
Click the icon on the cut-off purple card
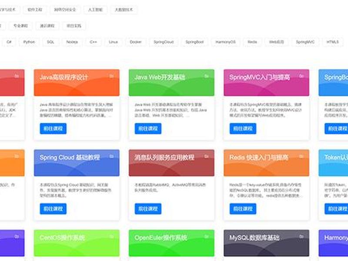[17, 237]
